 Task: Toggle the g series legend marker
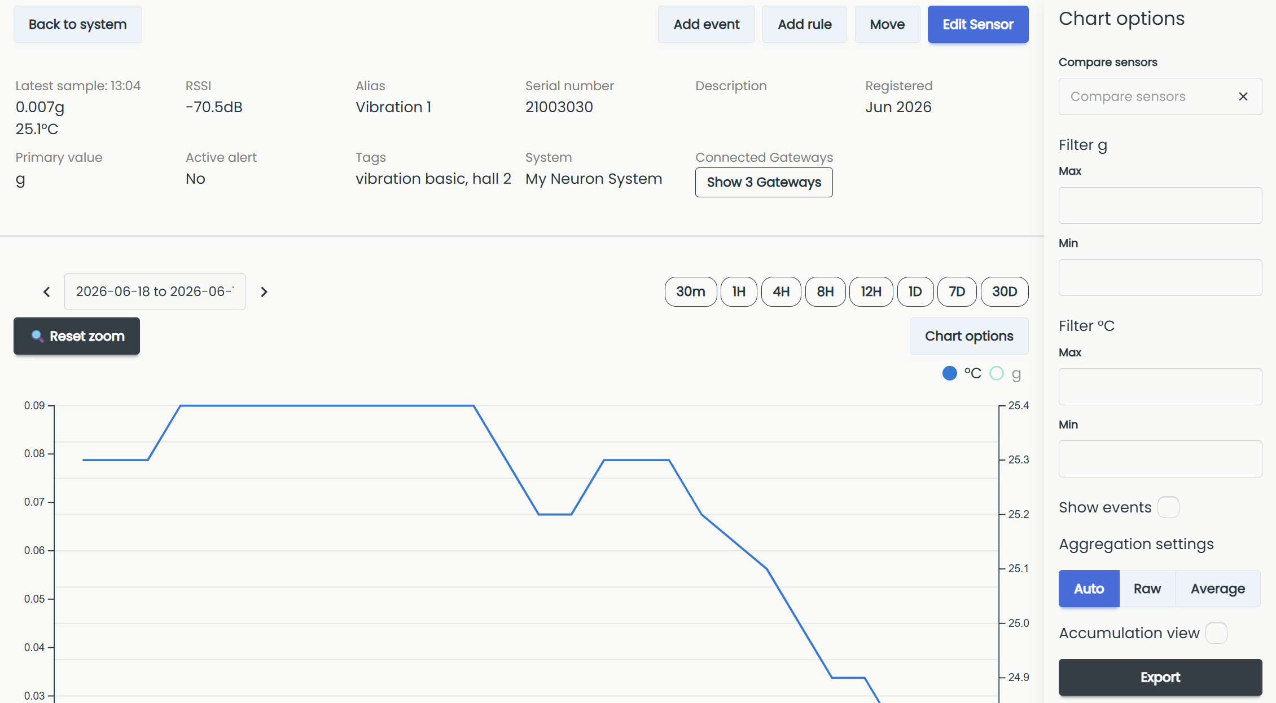(997, 373)
